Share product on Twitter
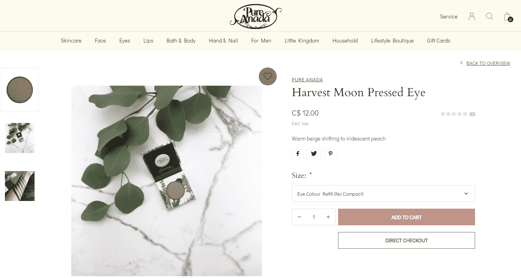This screenshot has width=521, height=278. 314,153
